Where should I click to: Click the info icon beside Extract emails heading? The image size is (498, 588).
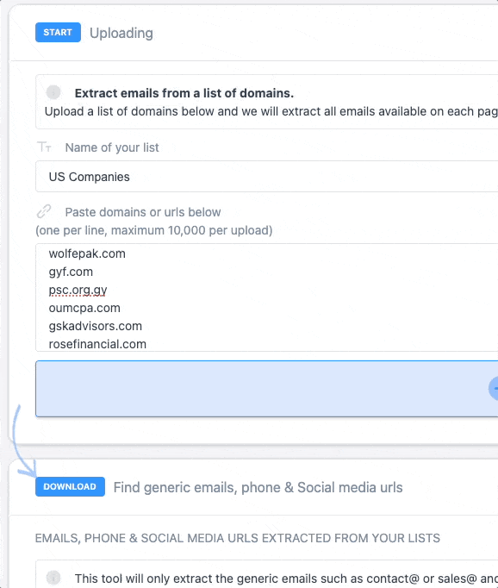click(x=53, y=92)
